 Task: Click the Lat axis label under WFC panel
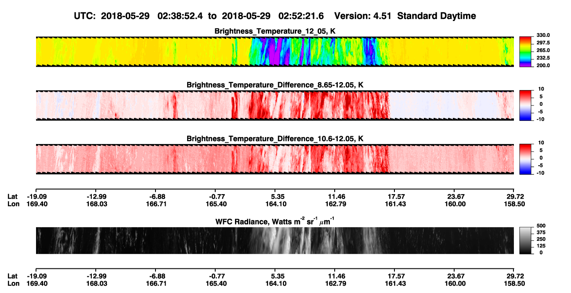[x=13, y=276]
